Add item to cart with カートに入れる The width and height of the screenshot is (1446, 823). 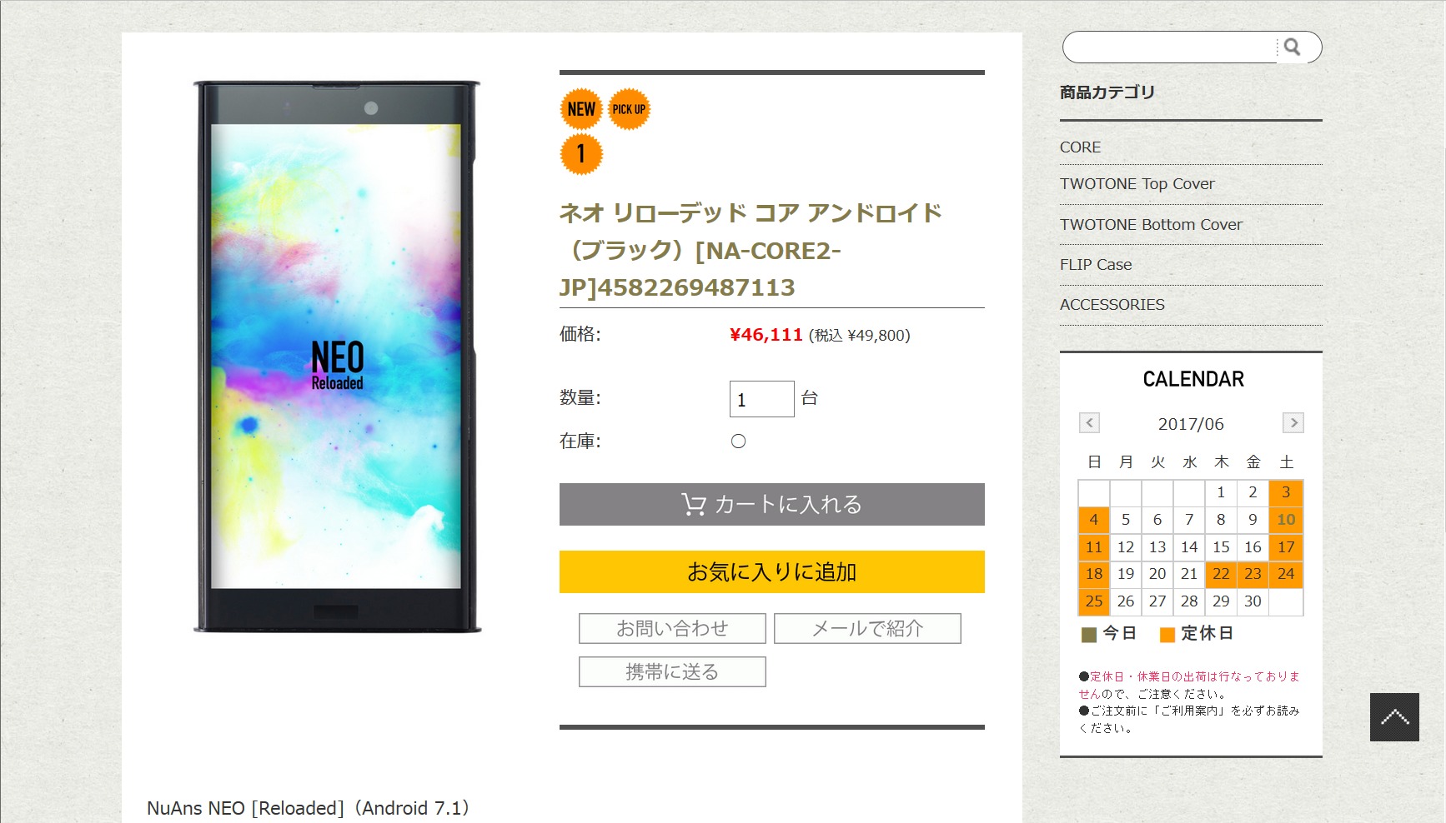[771, 505]
